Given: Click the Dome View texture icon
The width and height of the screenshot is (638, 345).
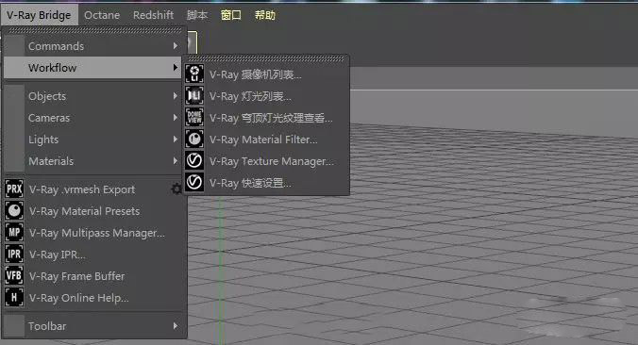Looking at the screenshot, I should tap(194, 118).
